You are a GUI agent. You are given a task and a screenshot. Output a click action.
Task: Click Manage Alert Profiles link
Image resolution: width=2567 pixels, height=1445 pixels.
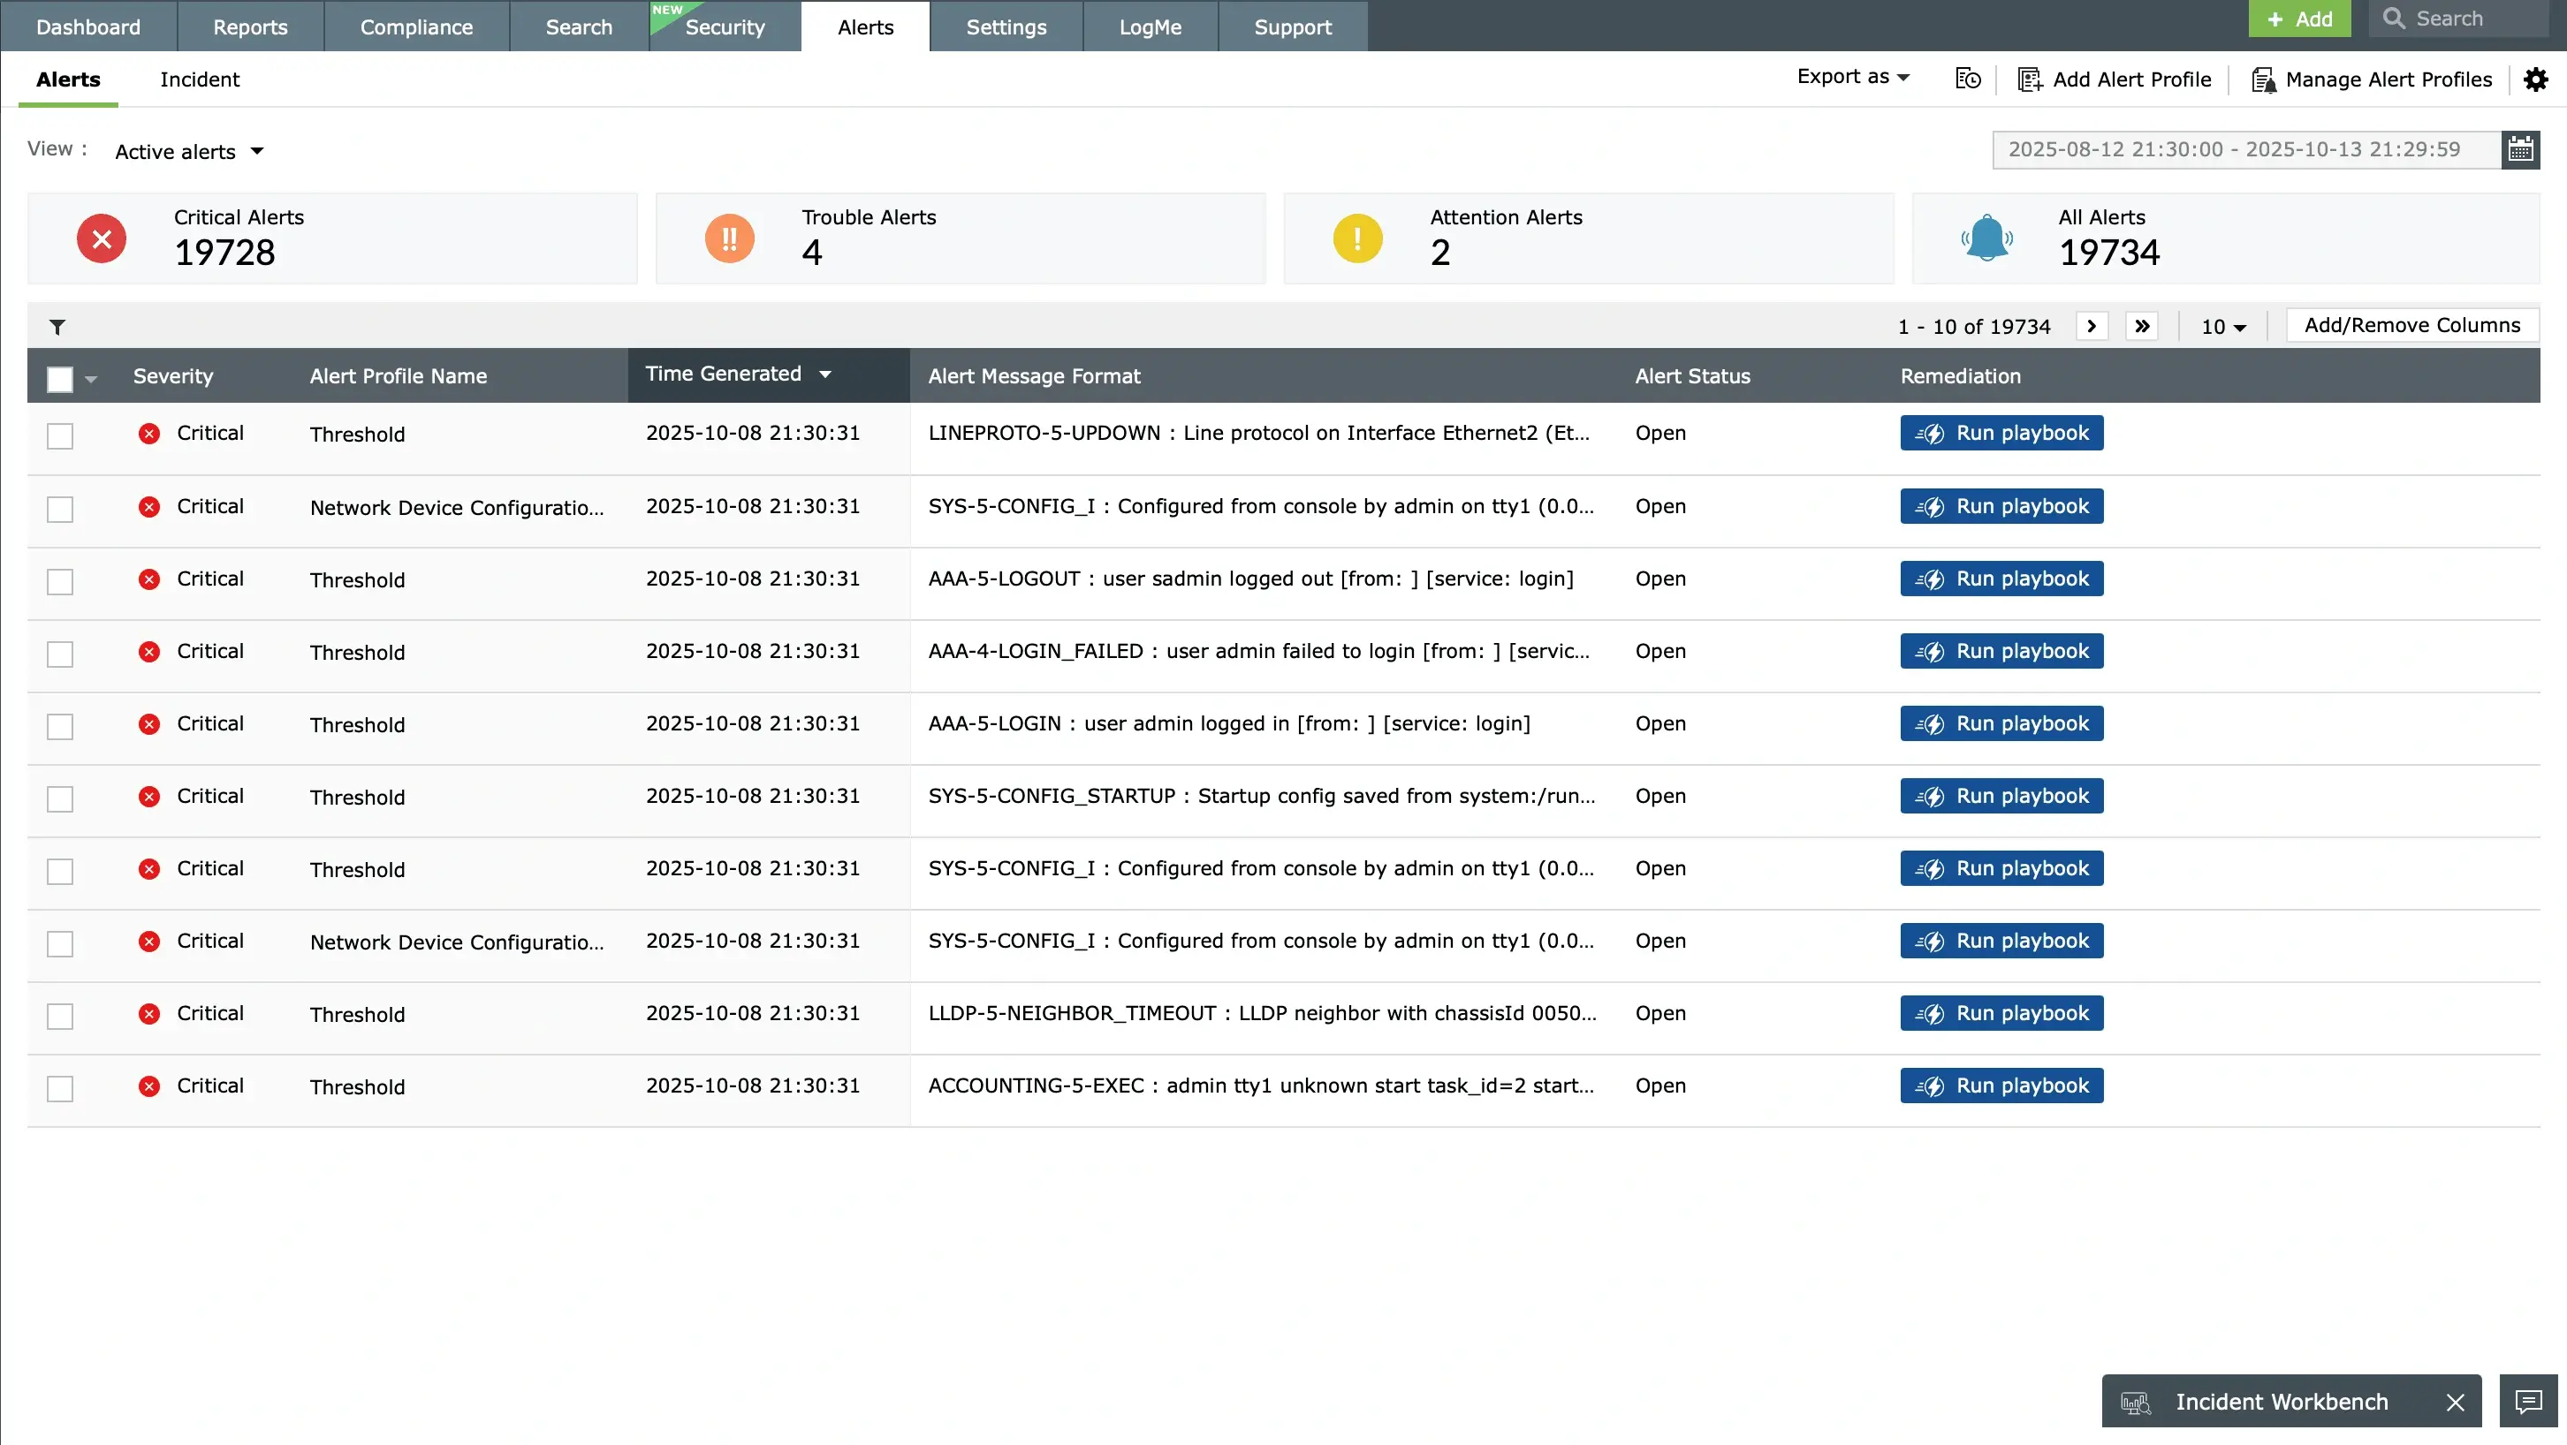point(2389,79)
